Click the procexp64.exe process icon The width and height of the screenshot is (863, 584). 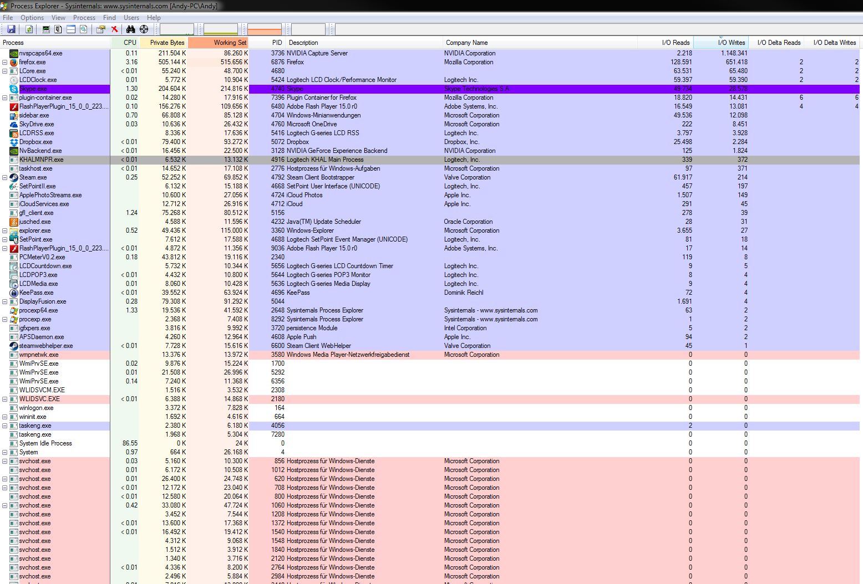pyautogui.click(x=14, y=310)
